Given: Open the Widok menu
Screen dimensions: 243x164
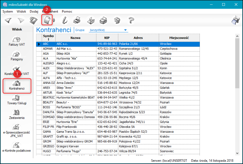Looking at the screenshot, I should (x=21, y=11).
